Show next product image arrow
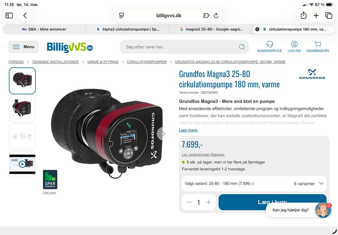This screenshot has height=235, width=338. pos(163,134)
